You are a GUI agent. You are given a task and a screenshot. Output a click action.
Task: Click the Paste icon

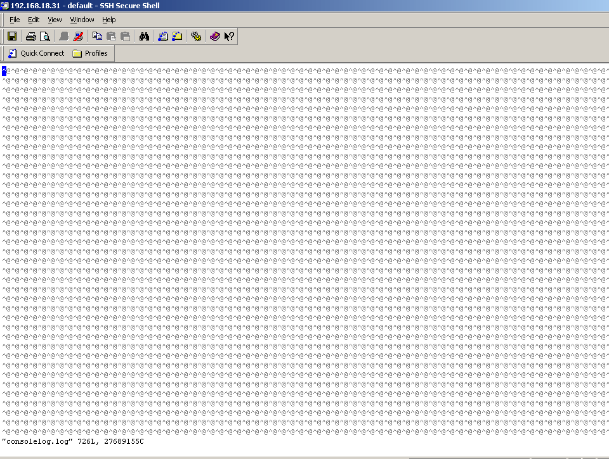[111, 37]
